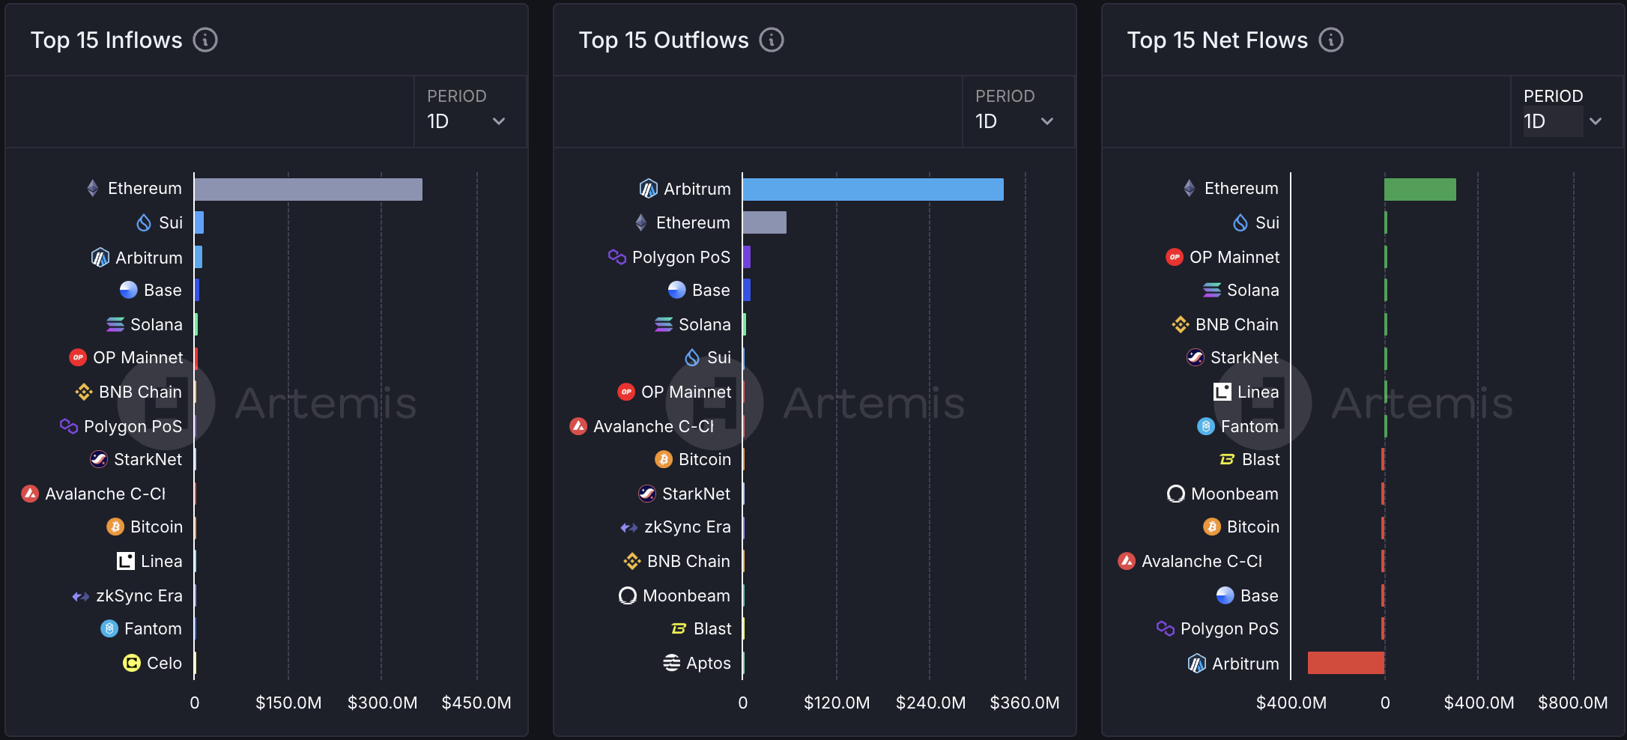
Task: Click the green Ethereum net flow bar
Action: click(x=1420, y=189)
